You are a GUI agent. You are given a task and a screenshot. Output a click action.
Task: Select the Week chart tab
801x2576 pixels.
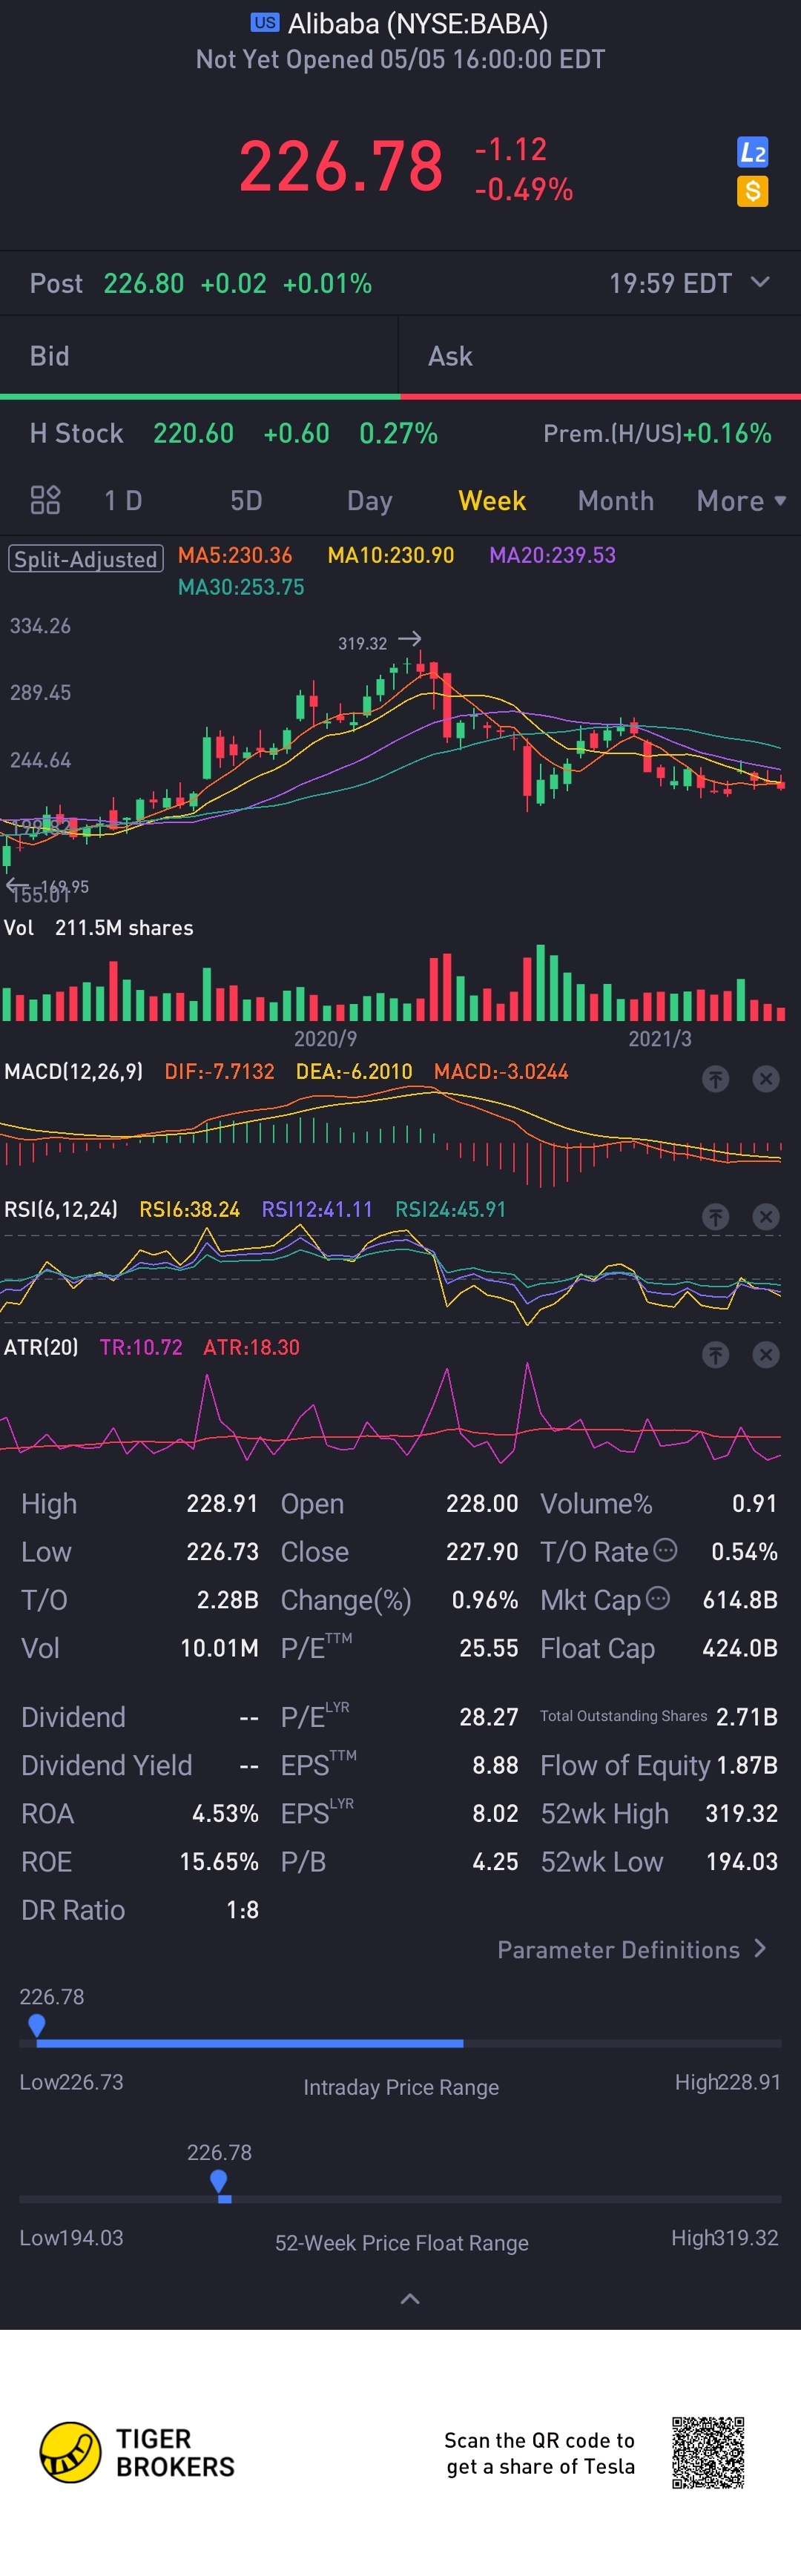492,501
